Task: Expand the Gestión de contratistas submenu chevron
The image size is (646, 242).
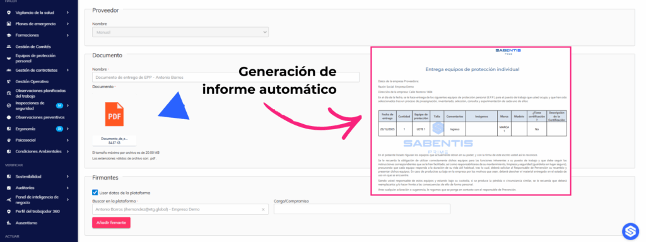Action: point(67,71)
